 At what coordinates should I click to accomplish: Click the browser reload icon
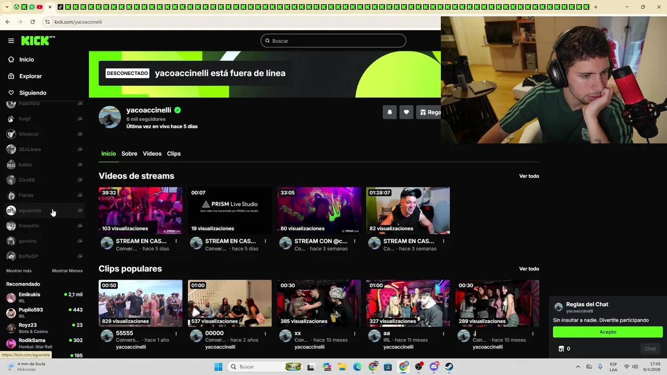(x=32, y=22)
